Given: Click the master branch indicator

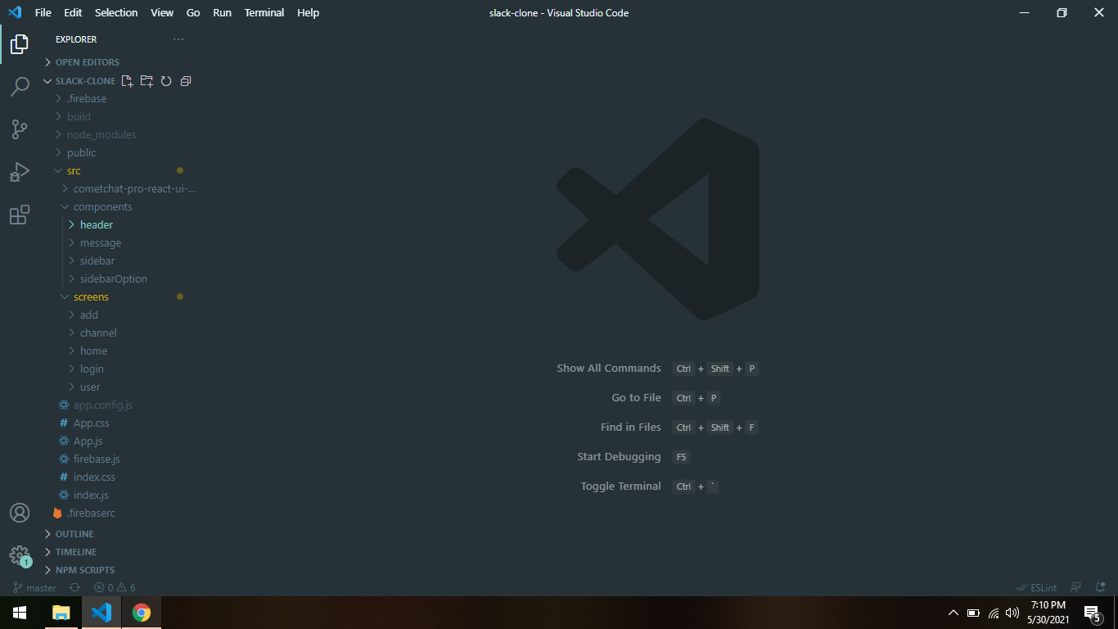Looking at the screenshot, I should point(34,588).
